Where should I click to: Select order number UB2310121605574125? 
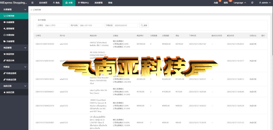click(45, 79)
